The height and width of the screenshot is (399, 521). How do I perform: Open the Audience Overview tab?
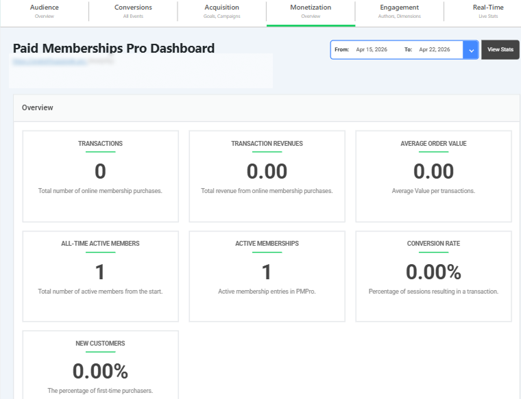point(45,11)
